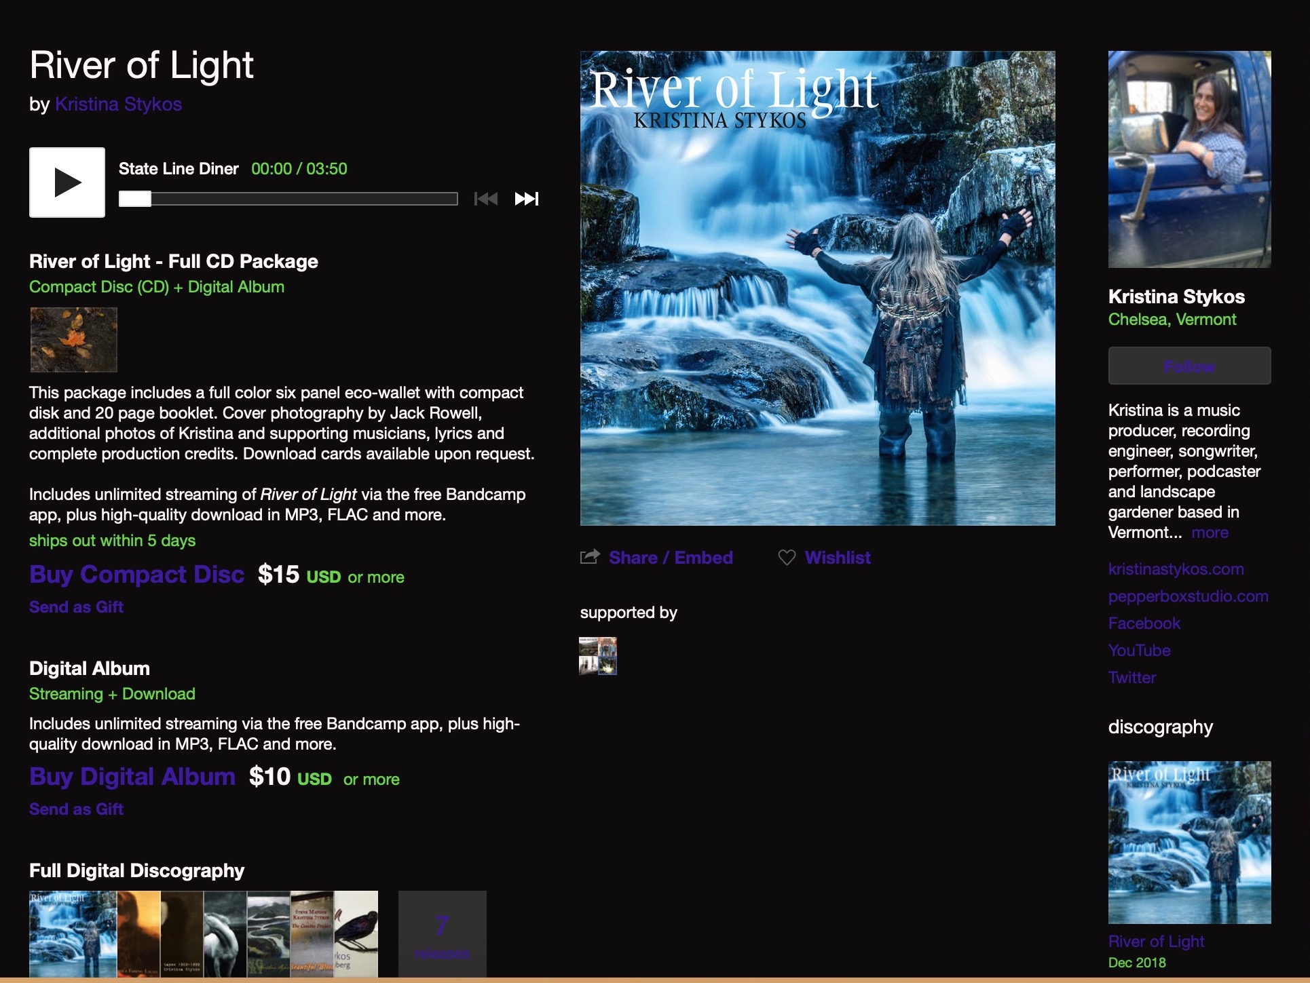Buy Compact Disc for $15
The image size is (1310, 983).
pyautogui.click(x=137, y=575)
